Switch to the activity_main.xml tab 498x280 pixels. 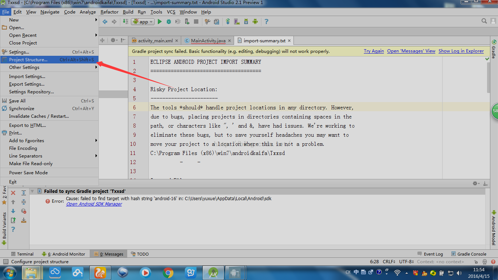tap(155, 41)
